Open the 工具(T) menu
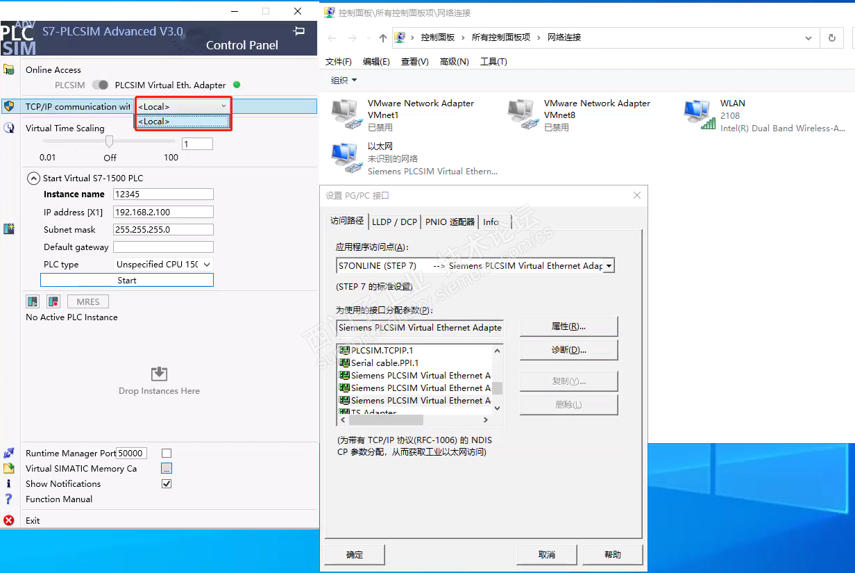 coord(493,62)
